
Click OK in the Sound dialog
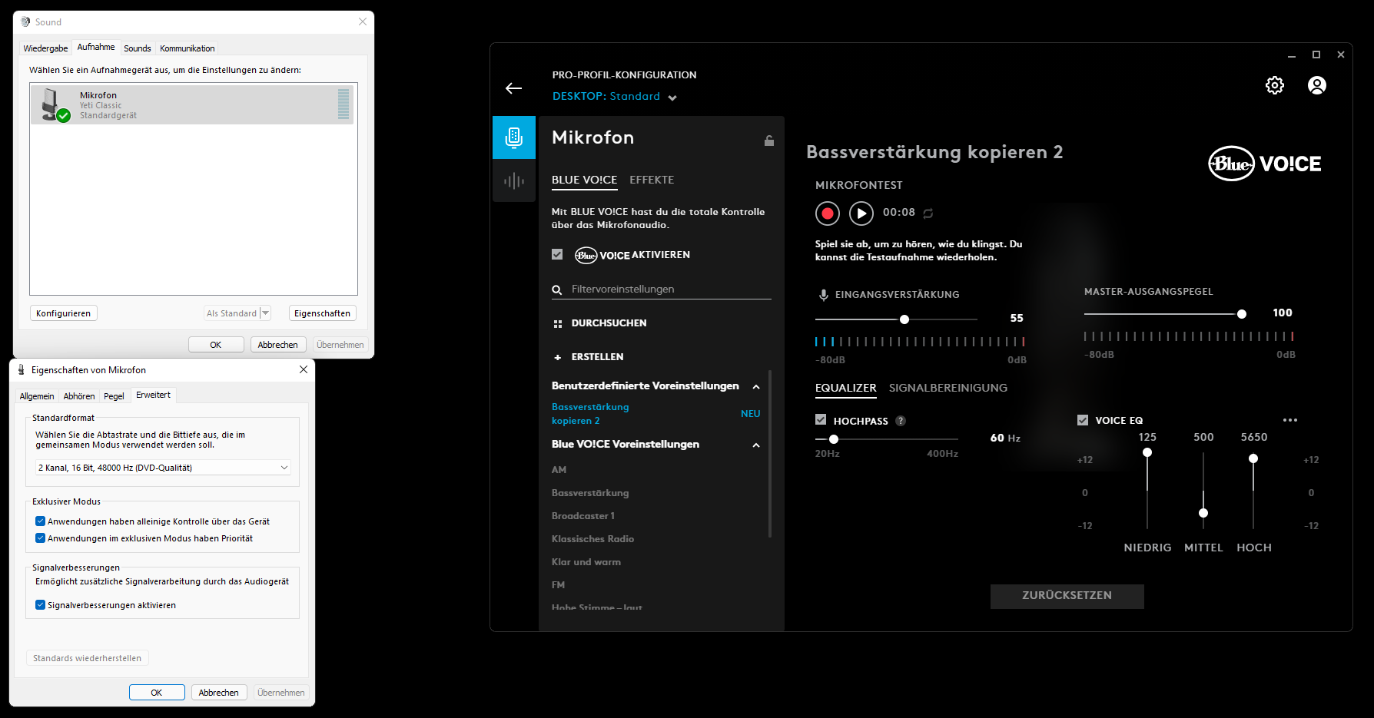click(x=216, y=345)
